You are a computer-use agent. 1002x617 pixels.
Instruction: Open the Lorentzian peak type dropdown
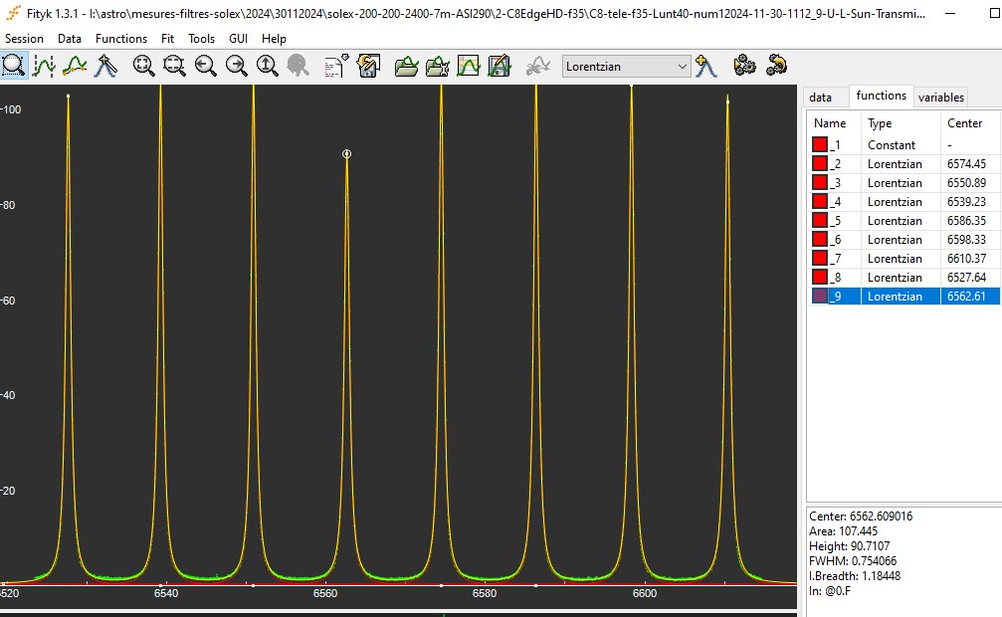point(626,67)
